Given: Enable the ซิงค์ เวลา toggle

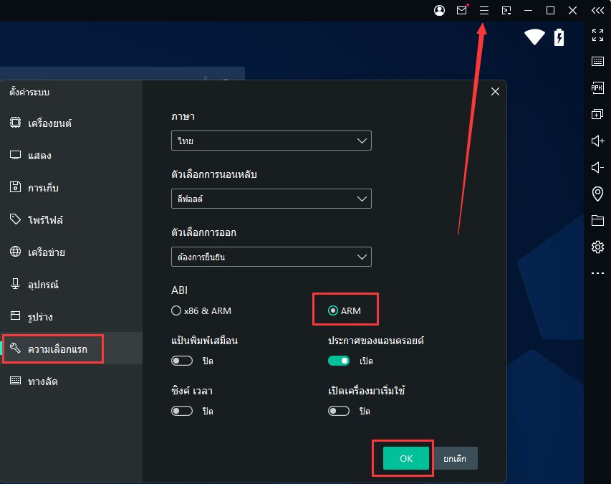Looking at the screenshot, I should tap(182, 411).
